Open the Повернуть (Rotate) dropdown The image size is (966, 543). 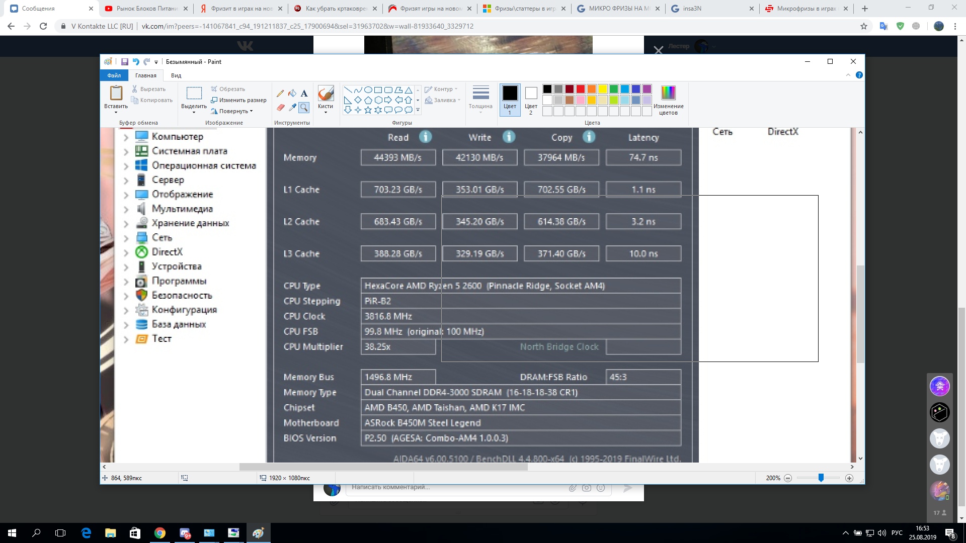click(234, 111)
